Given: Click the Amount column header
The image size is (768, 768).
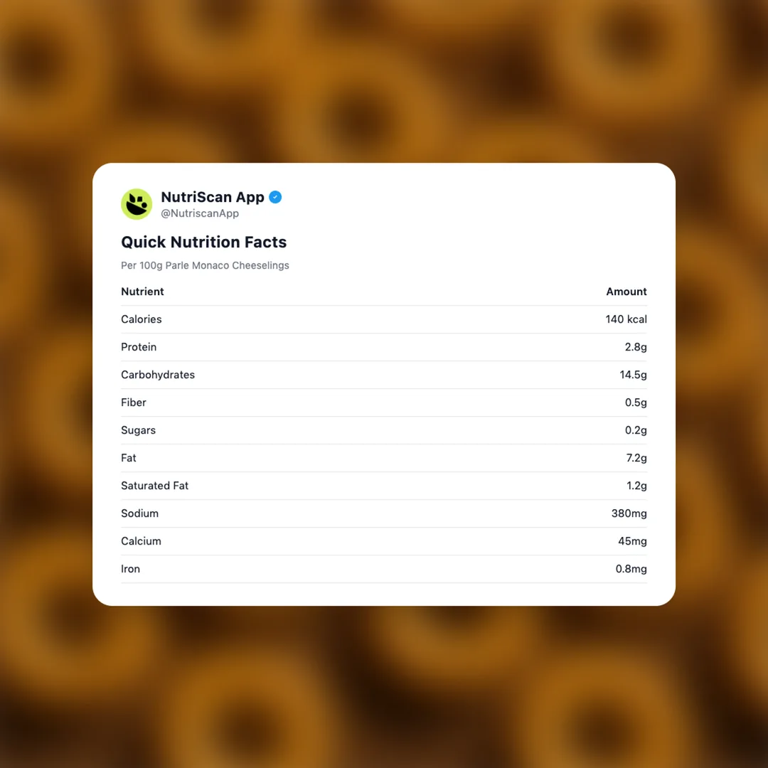Looking at the screenshot, I should [626, 292].
